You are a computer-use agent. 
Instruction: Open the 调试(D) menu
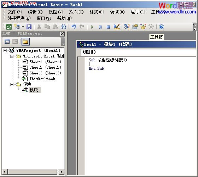click(x=117, y=12)
